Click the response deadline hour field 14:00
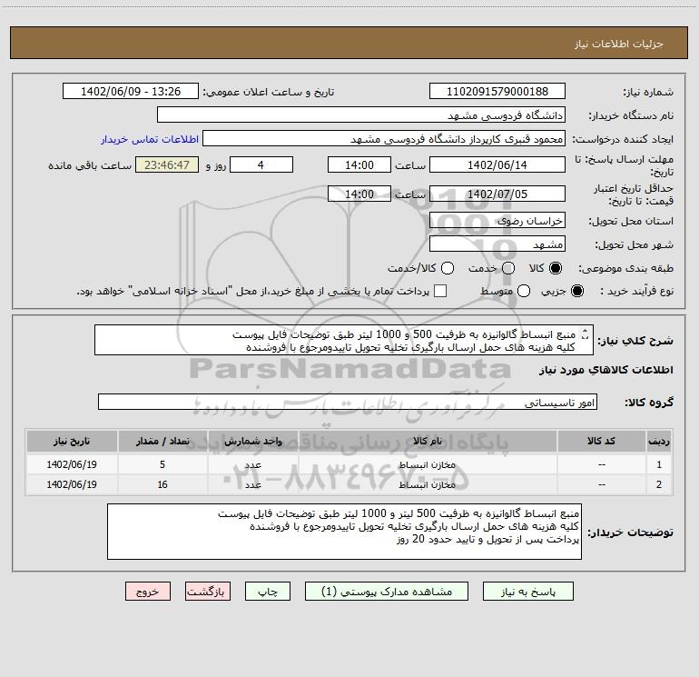Image resolution: width=699 pixels, height=677 pixels. (x=359, y=164)
